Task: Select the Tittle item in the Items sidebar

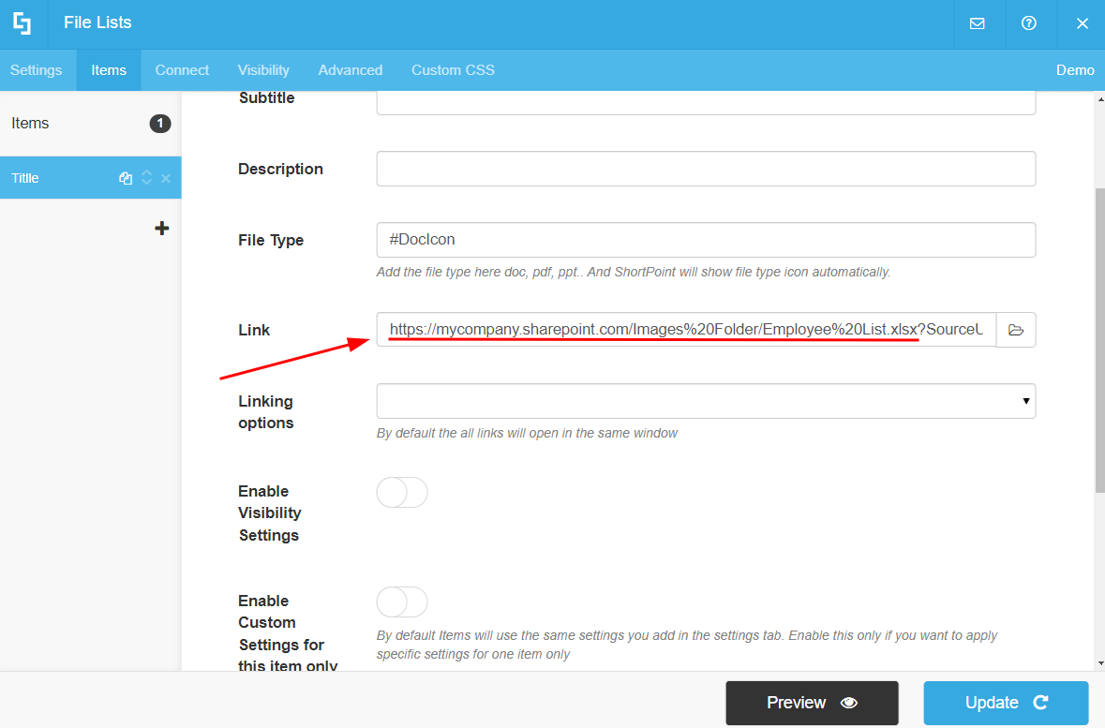Action: [56, 177]
